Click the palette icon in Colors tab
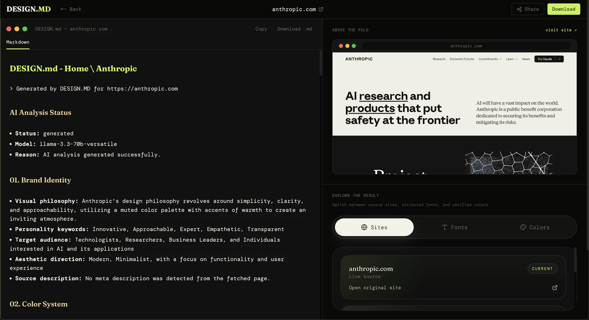Image resolution: width=589 pixels, height=320 pixels. [523, 227]
